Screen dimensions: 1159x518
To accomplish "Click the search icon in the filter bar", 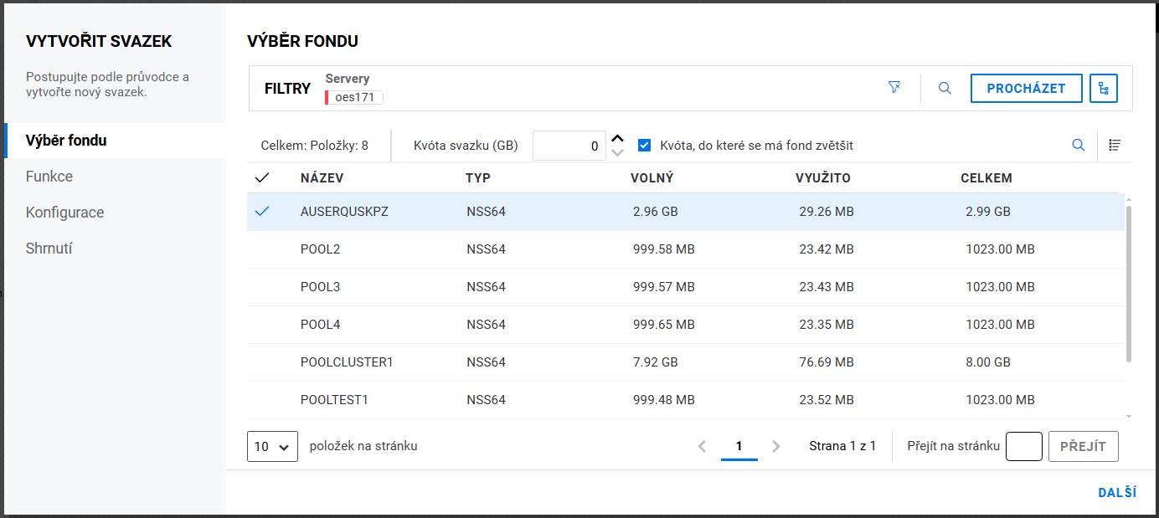I will click(945, 88).
